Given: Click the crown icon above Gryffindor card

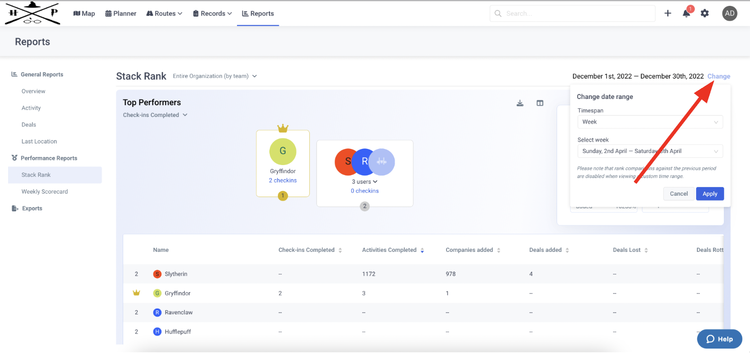Looking at the screenshot, I should 283,128.
